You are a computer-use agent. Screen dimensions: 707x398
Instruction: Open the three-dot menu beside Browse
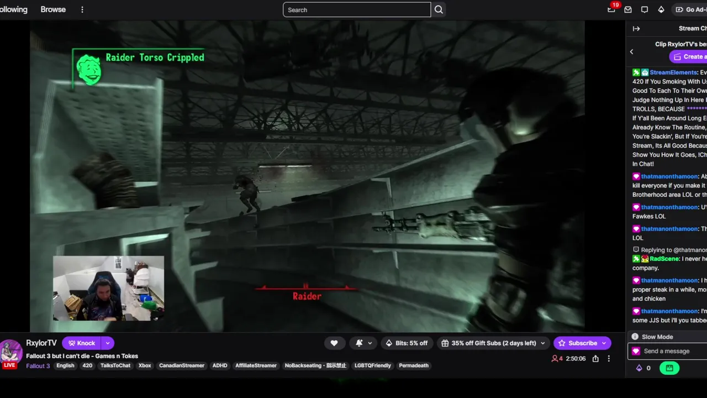pyautogui.click(x=82, y=9)
